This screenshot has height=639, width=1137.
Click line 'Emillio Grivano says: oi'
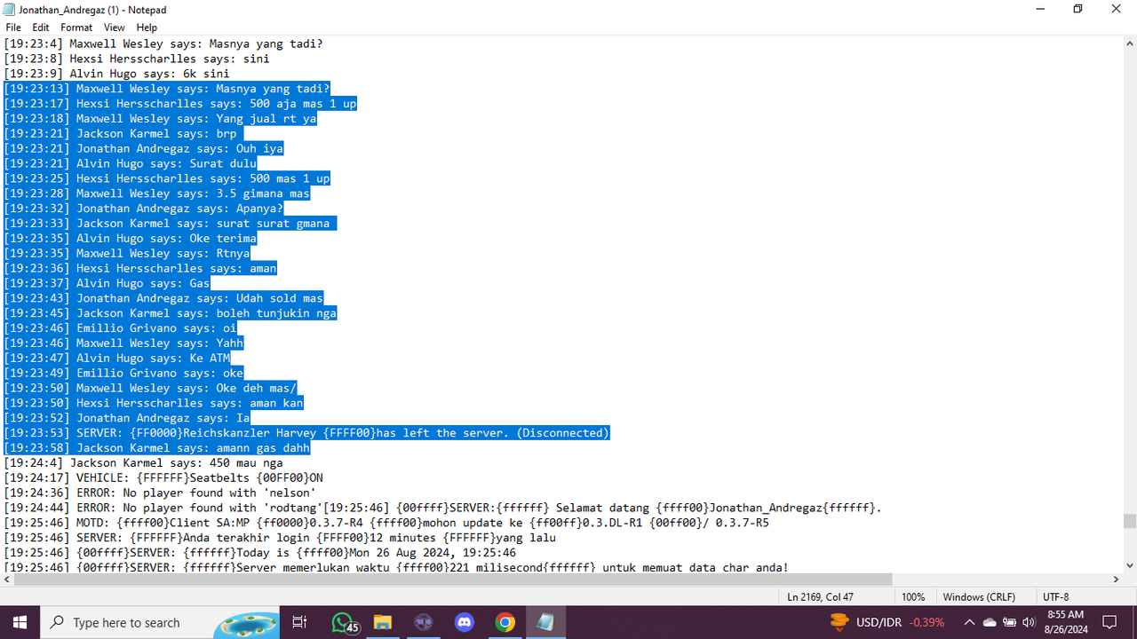pos(120,328)
